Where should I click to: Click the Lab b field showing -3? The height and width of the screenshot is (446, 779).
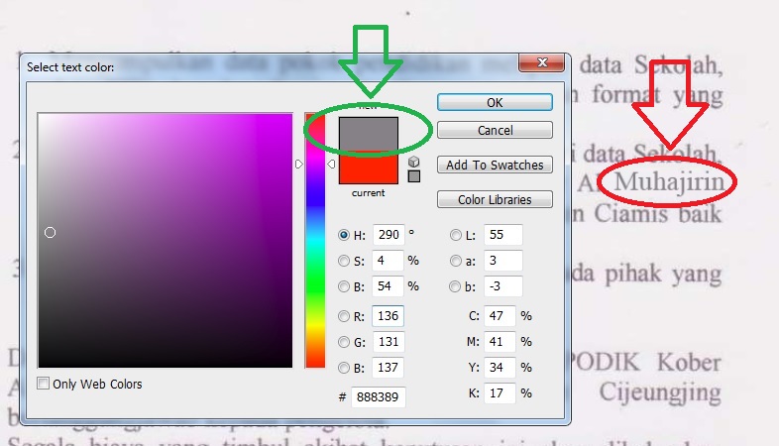point(502,286)
